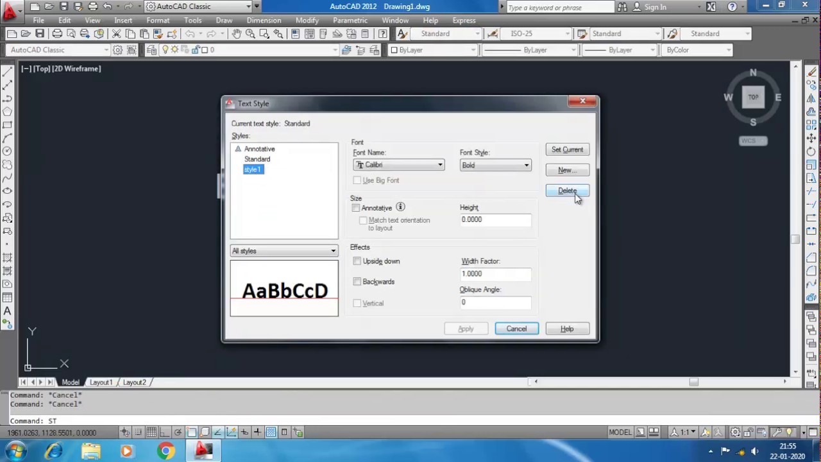Open the ISO-25 dimension style dropdown

[537, 33]
